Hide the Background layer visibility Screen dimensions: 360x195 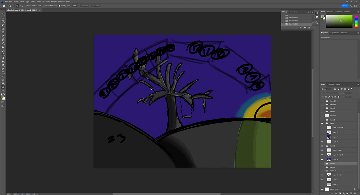[322, 189]
